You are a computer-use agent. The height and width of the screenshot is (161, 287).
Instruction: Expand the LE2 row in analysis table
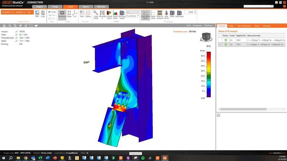[x=220, y=44]
